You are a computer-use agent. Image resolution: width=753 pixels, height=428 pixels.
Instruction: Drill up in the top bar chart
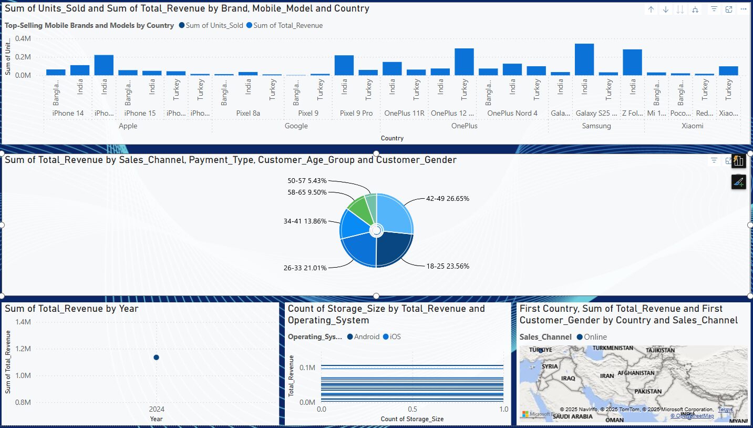[651, 9]
